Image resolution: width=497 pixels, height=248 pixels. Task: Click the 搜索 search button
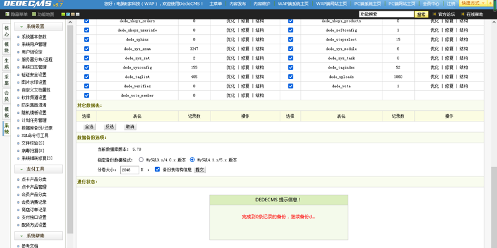(x=421, y=14)
